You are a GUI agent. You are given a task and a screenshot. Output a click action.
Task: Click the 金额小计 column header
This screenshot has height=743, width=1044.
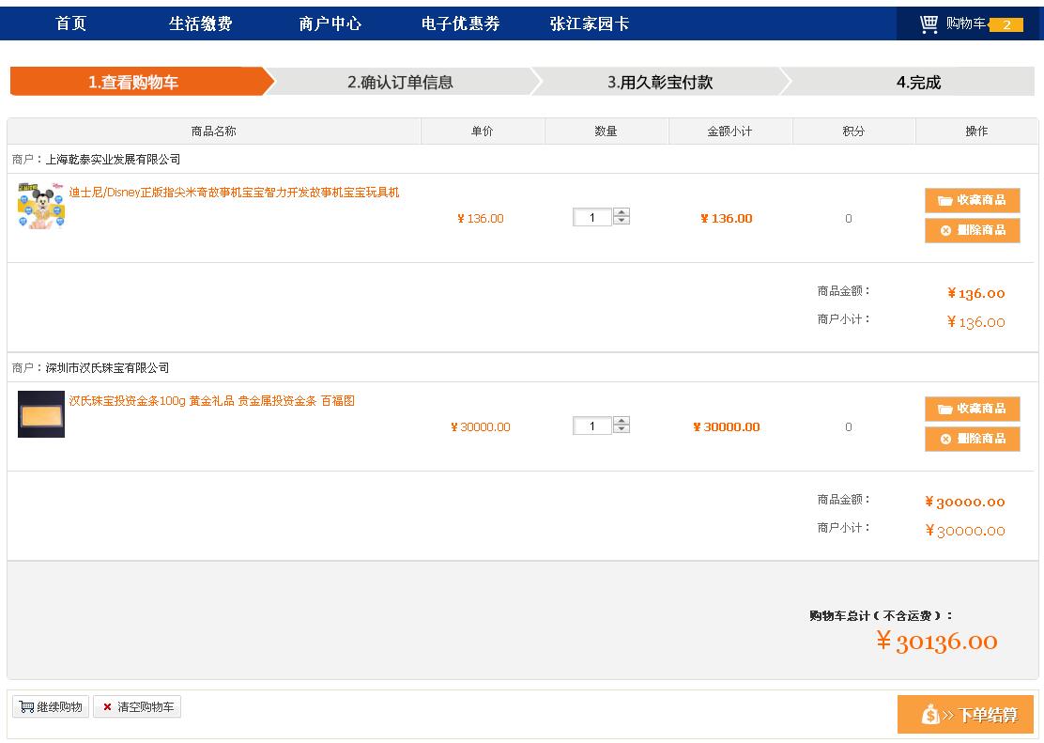coord(729,132)
